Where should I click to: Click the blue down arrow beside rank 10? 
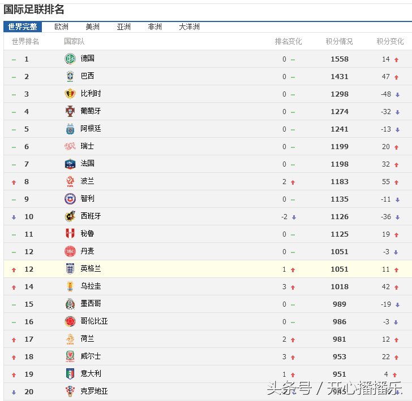(14, 217)
